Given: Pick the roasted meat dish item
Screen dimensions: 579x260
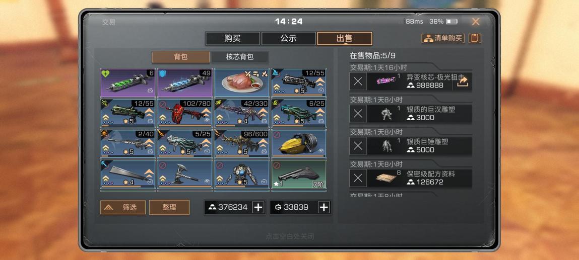Looking at the screenshot, I should 242,83.
